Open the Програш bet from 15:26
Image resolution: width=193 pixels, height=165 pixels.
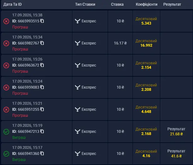pyautogui.click(x=97, y=65)
